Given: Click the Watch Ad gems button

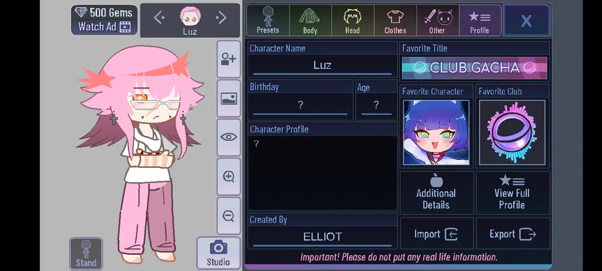Looking at the screenshot, I should pos(104,27).
